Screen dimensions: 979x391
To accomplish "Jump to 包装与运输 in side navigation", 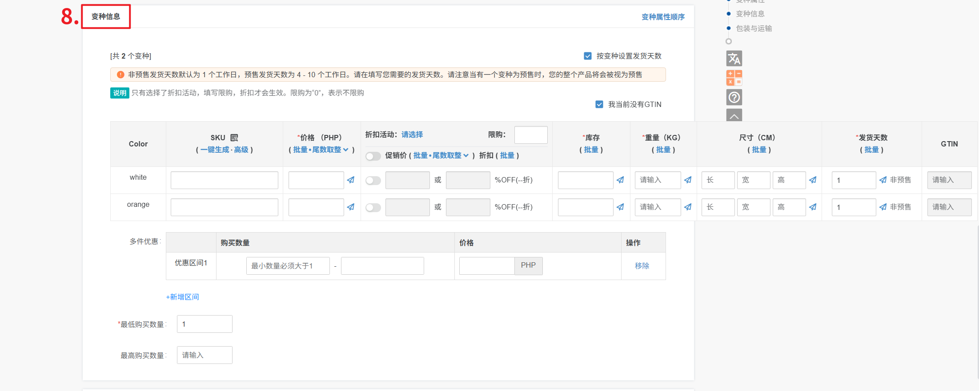I will point(754,28).
